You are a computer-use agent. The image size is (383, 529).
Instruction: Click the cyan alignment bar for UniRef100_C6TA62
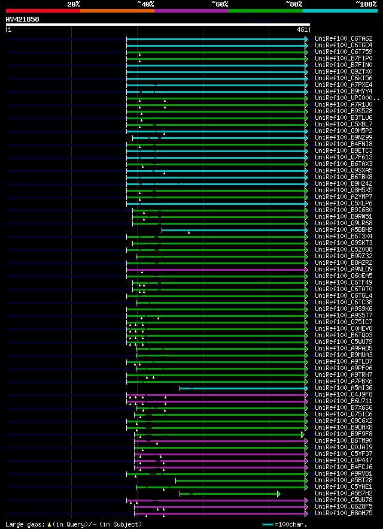click(216, 39)
